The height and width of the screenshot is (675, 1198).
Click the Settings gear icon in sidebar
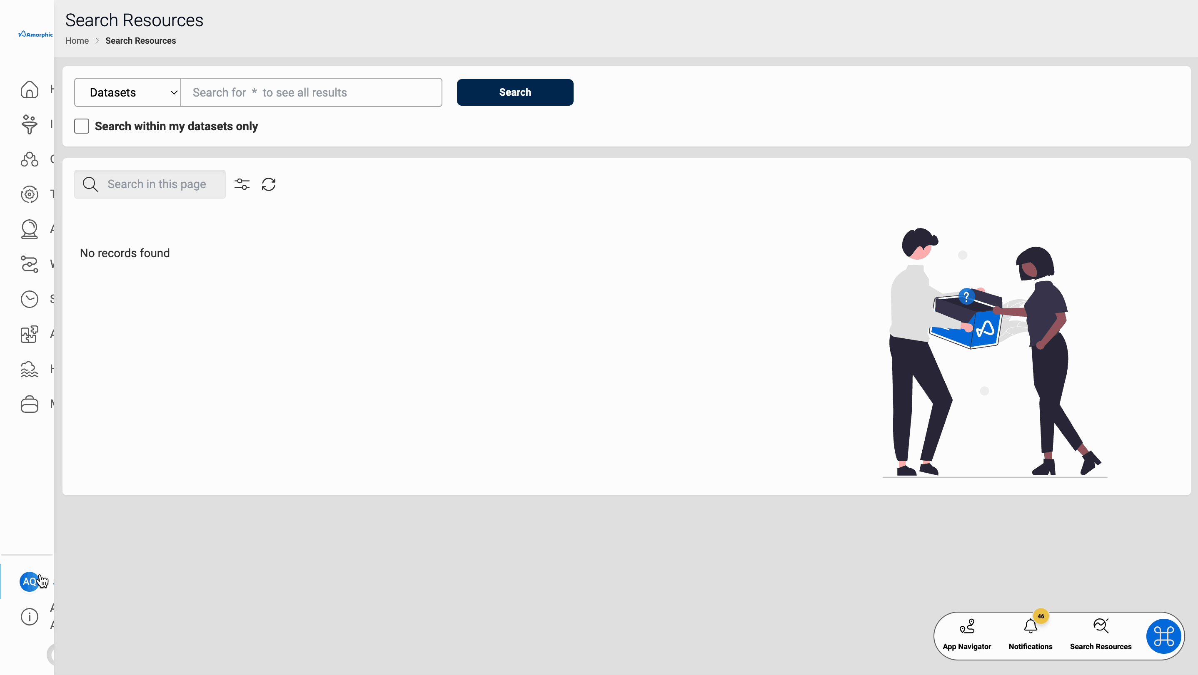tap(29, 194)
